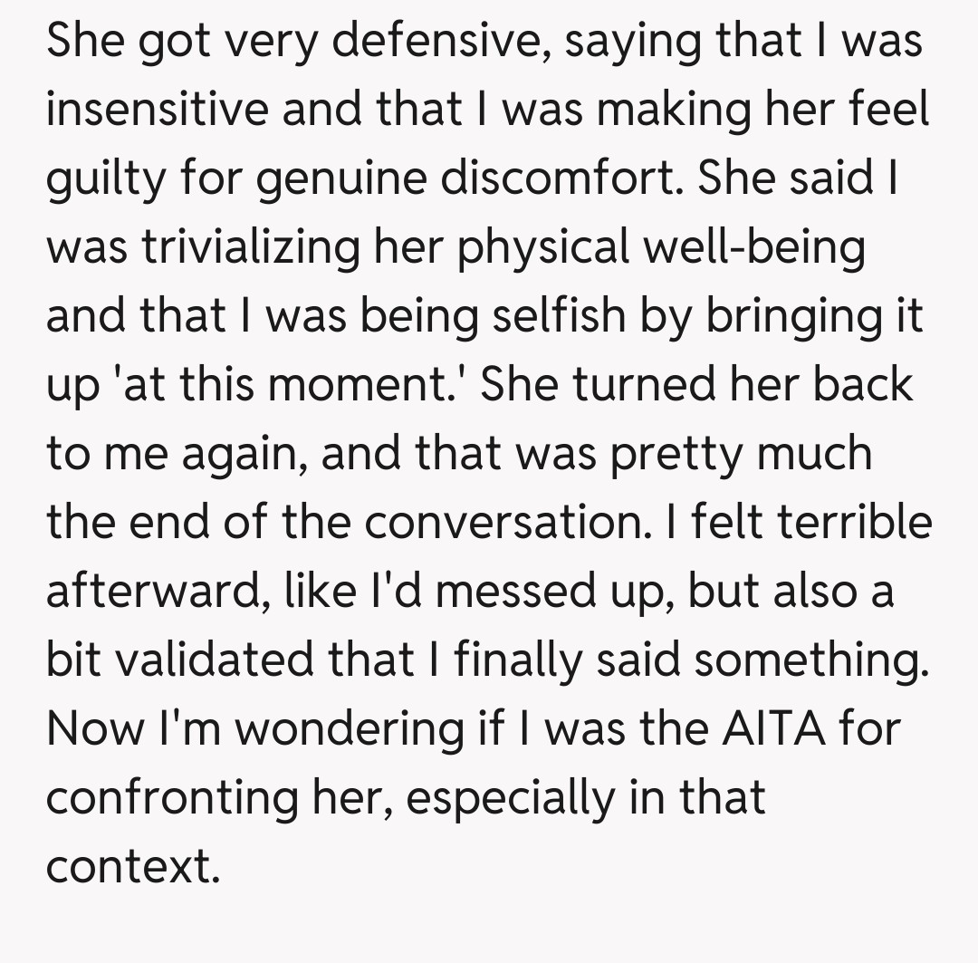Click the word "trivializing"
Viewport: 978px width, 963px height.
tap(239, 248)
